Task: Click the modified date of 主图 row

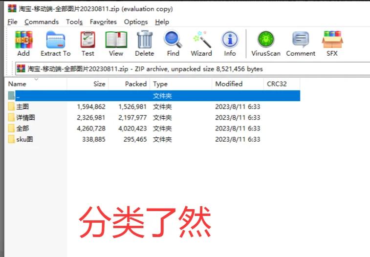Action: 238,107
